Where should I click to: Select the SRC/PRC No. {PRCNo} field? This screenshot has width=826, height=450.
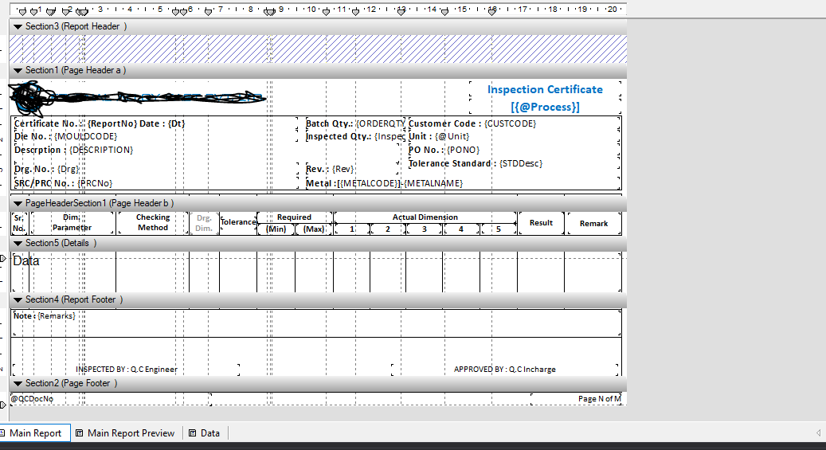(63, 183)
